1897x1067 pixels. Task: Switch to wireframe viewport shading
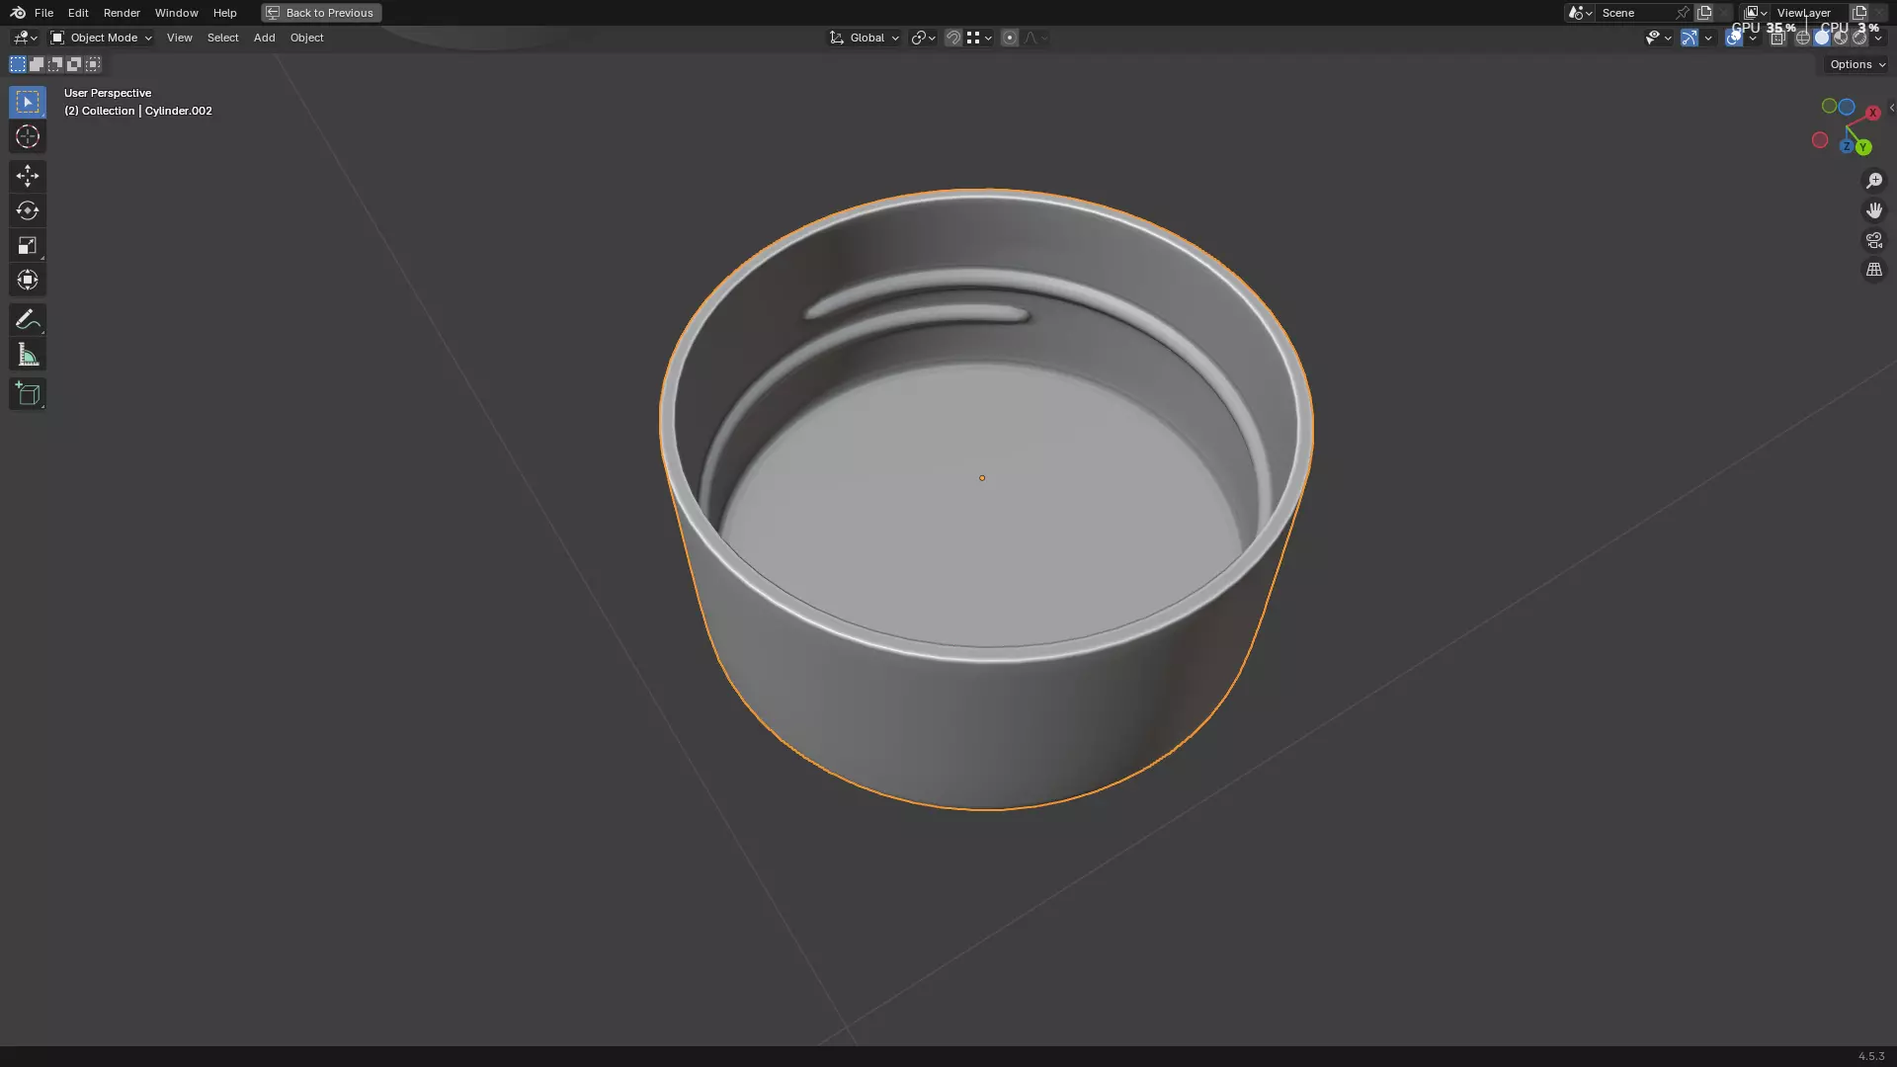[x=1802, y=38]
